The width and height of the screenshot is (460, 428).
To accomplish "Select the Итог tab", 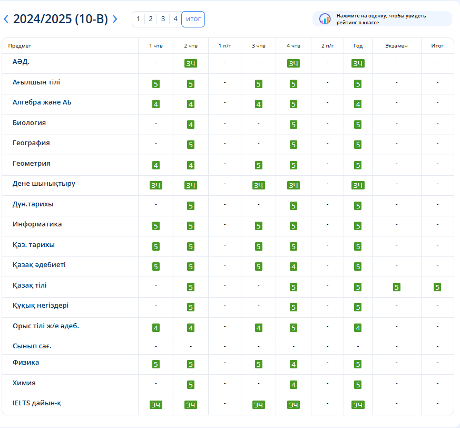I will (193, 19).
